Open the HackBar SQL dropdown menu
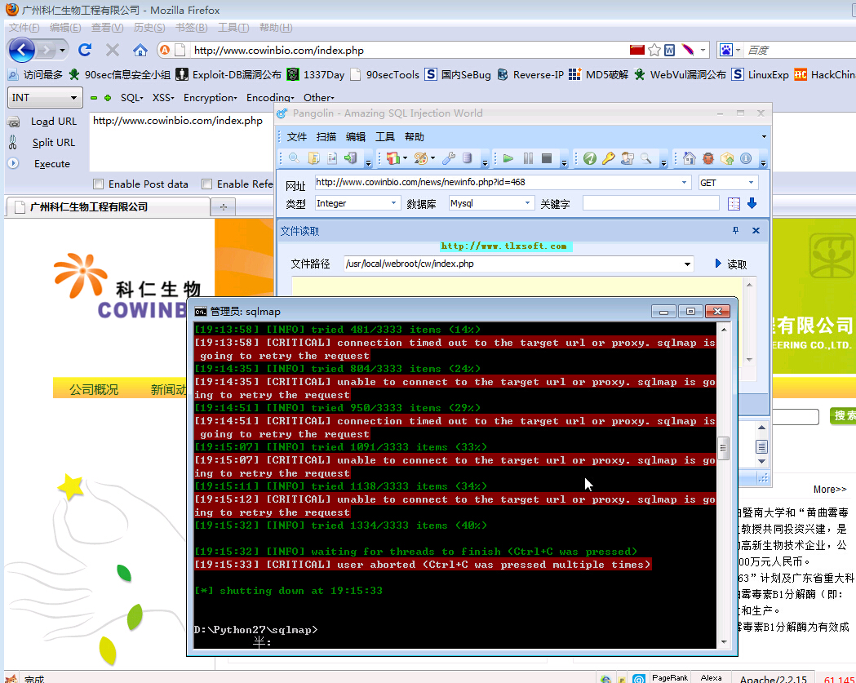This screenshot has height=683, width=856. point(131,98)
